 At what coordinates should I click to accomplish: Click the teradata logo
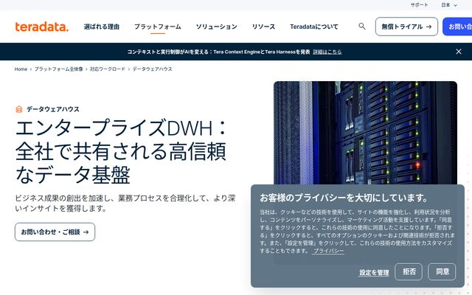(x=42, y=27)
